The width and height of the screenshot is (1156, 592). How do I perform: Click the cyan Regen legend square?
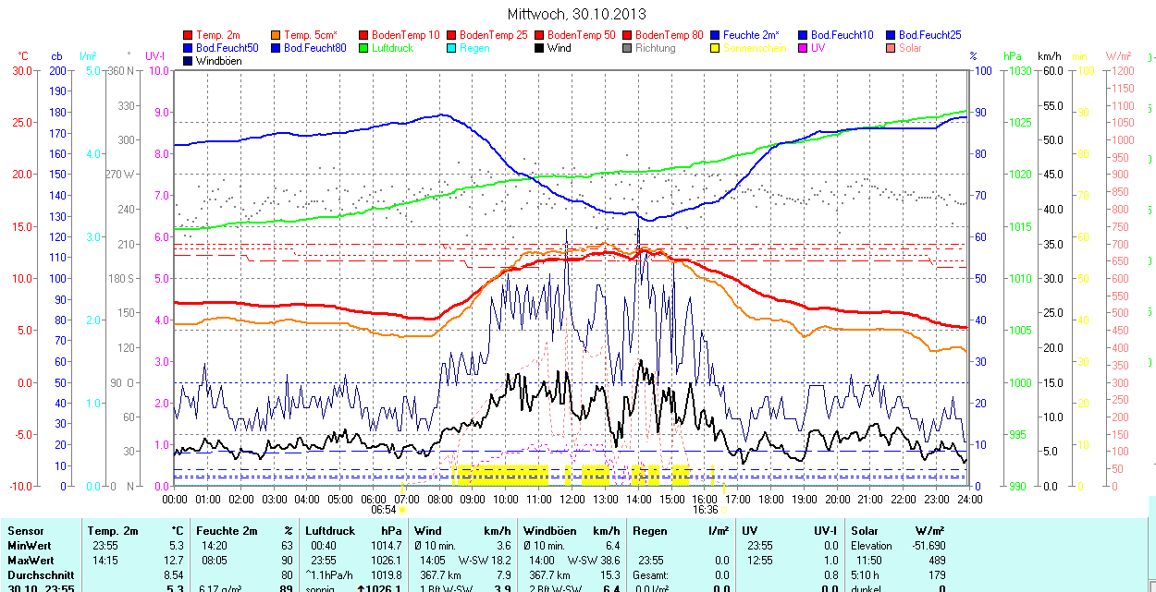(452, 48)
